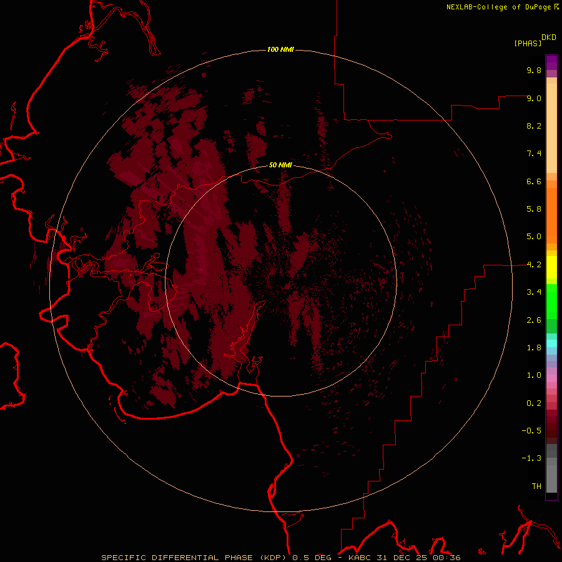Click the SPECIFIC DIFFERENTIAL PHASE (KDP) title text
The image size is (562, 562).
[195, 558]
